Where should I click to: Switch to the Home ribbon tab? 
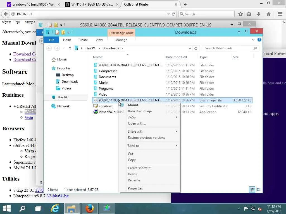point(67,40)
